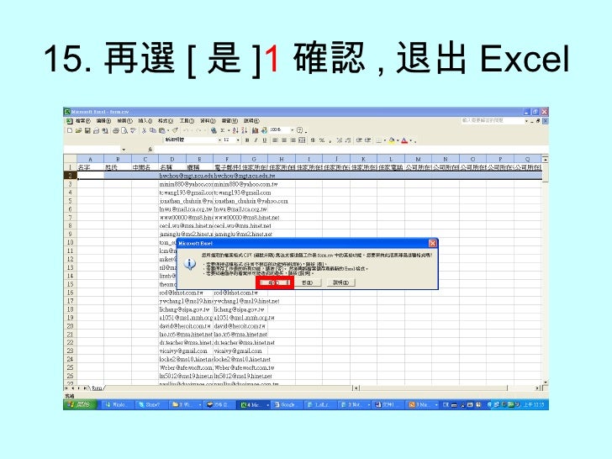Click the Borders icon in formatting toolbar
The image size is (612, 459).
click(378, 140)
